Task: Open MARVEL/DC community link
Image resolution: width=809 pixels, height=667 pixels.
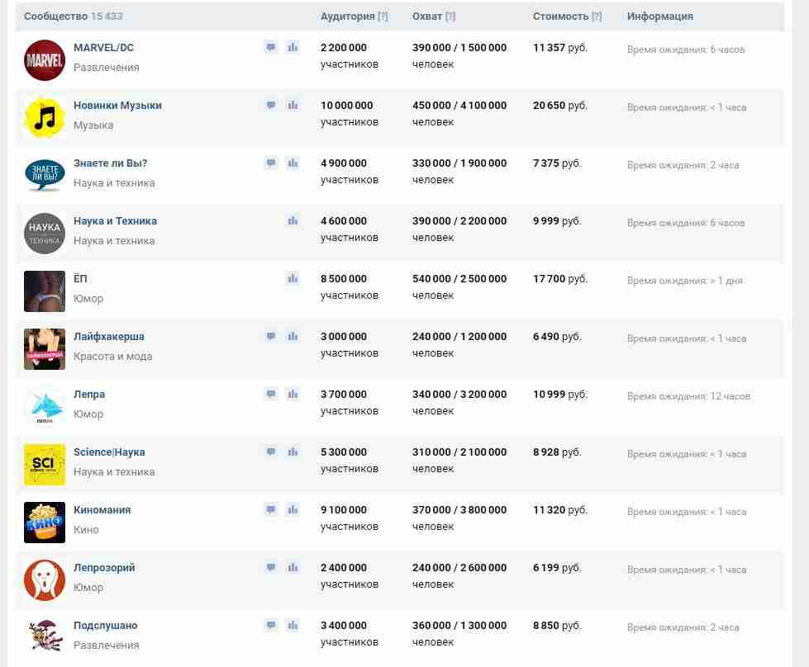Action: (103, 47)
